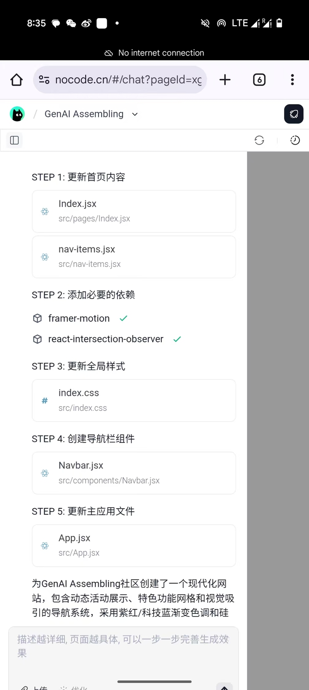Open the App.jsx file card
The height and width of the screenshot is (690, 309).
pos(134,546)
